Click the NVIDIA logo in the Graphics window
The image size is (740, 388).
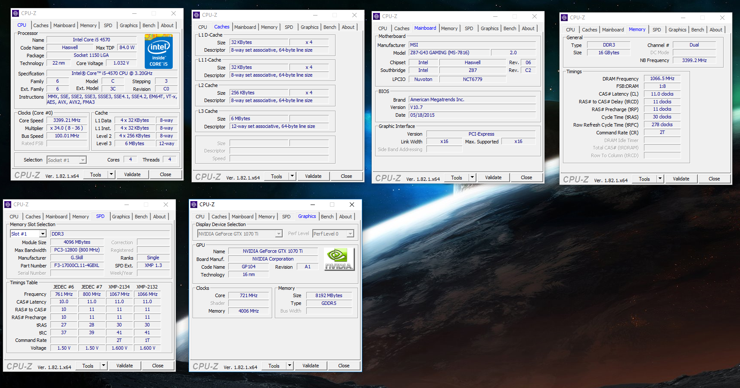coord(339,259)
